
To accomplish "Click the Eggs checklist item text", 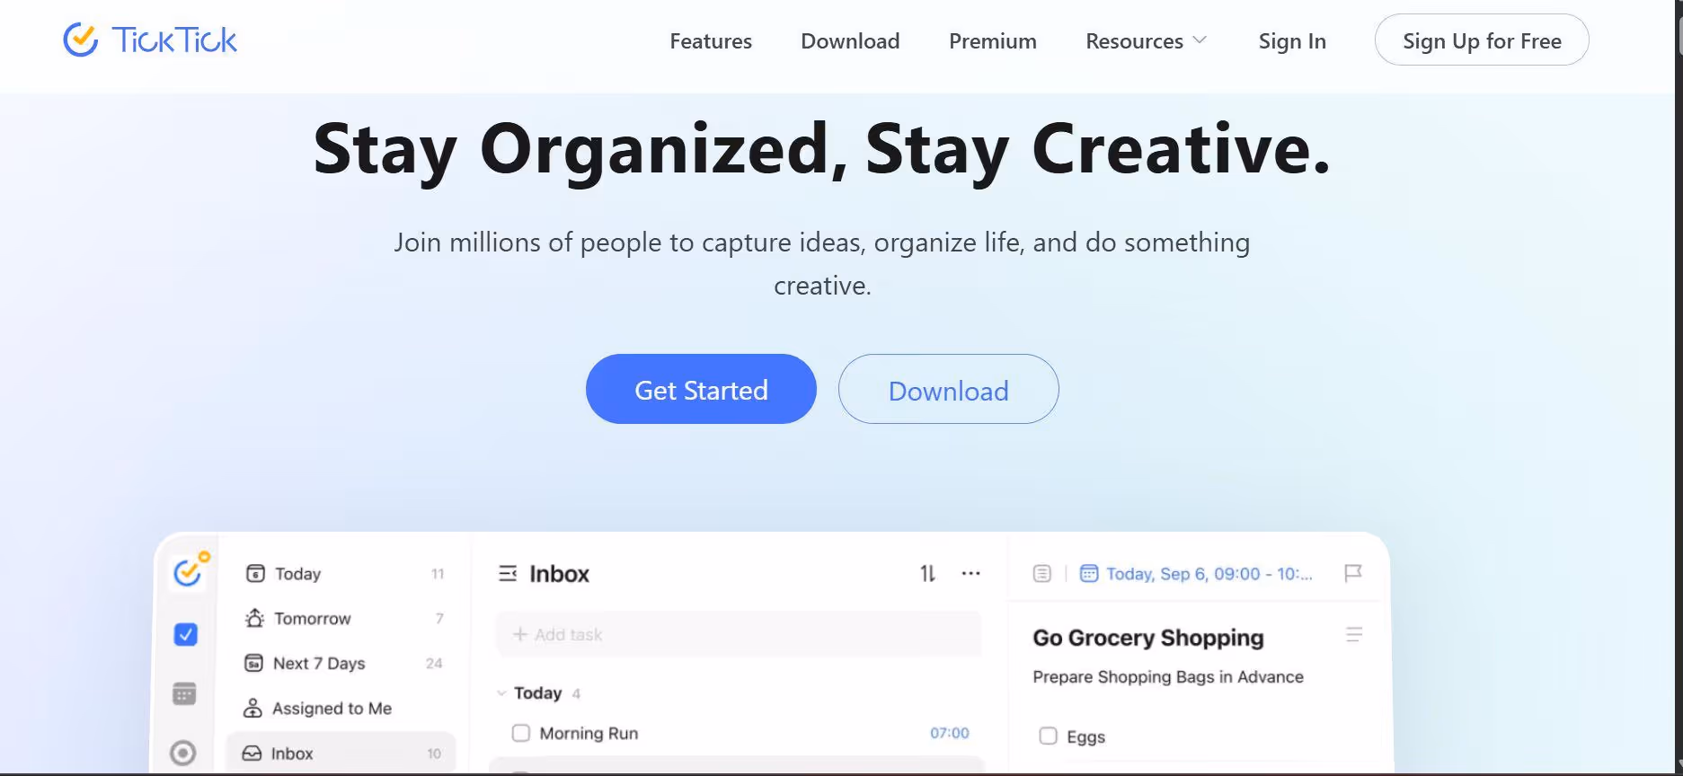I will tap(1085, 736).
